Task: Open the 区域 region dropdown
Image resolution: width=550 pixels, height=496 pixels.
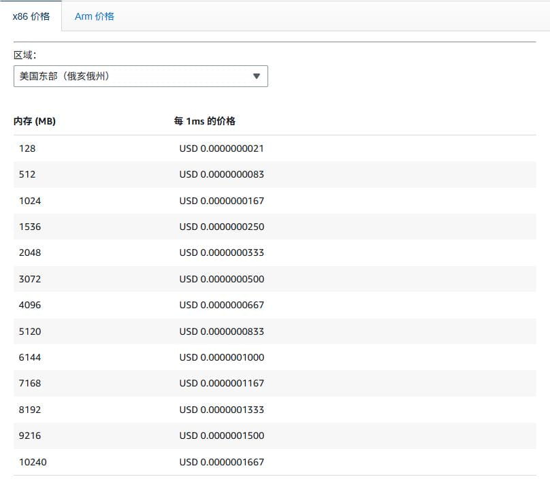Action: tap(140, 76)
